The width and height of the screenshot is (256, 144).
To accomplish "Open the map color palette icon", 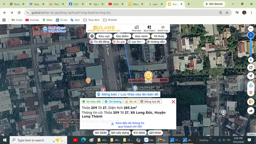I will 251,102.
